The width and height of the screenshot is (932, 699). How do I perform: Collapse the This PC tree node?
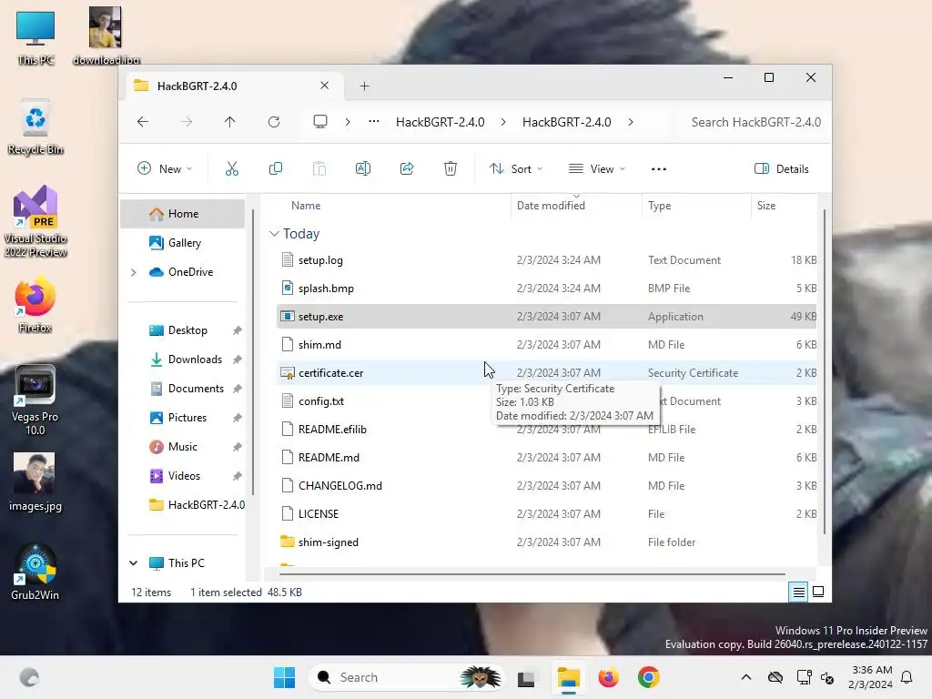134,562
